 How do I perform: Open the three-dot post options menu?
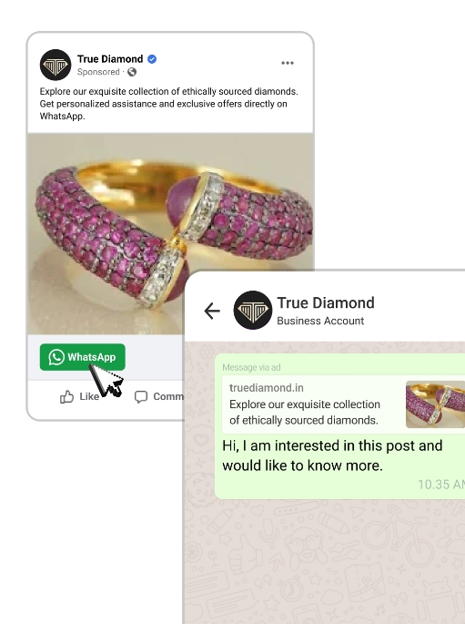click(288, 63)
